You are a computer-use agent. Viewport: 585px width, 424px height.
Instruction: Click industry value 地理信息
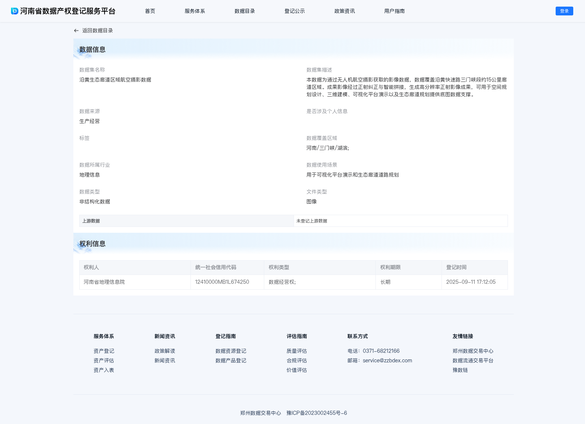pos(90,175)
